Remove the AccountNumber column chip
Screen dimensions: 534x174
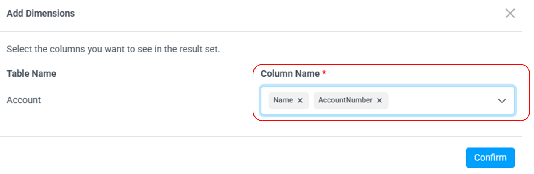click(x=379, y=101)
